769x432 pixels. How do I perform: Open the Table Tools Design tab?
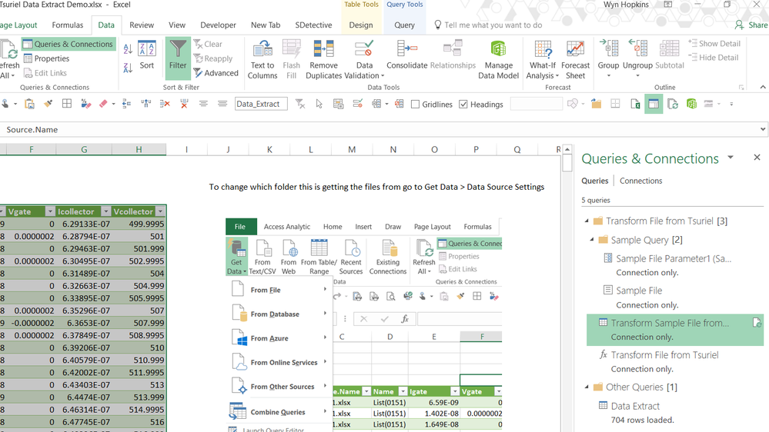361,25
